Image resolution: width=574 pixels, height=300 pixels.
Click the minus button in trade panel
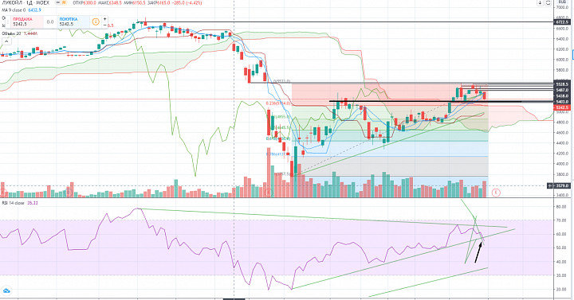[104, 25]
